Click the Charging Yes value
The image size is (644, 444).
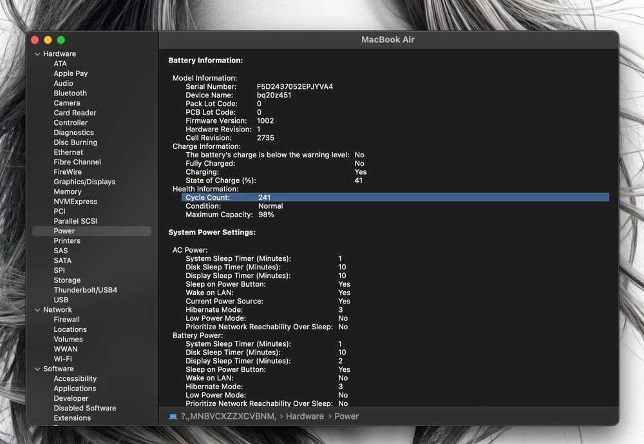coord(361,172)
